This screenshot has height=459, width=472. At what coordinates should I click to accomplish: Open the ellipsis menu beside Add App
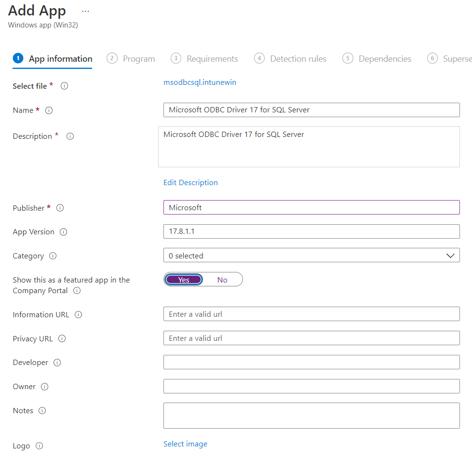85,12
